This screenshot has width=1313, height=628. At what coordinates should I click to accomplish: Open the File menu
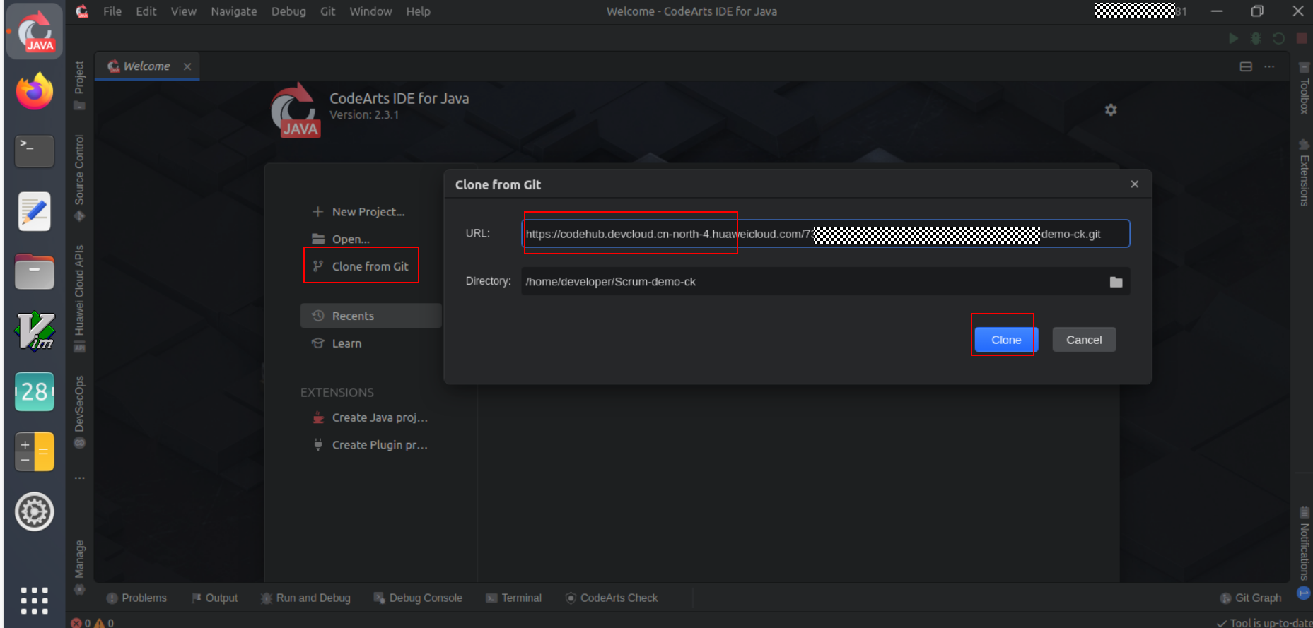[x=112, y=11]
